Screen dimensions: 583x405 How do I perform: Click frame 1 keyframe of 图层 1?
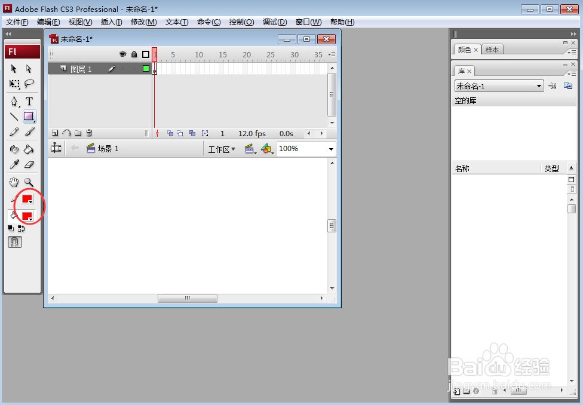(x=154, y=69)
